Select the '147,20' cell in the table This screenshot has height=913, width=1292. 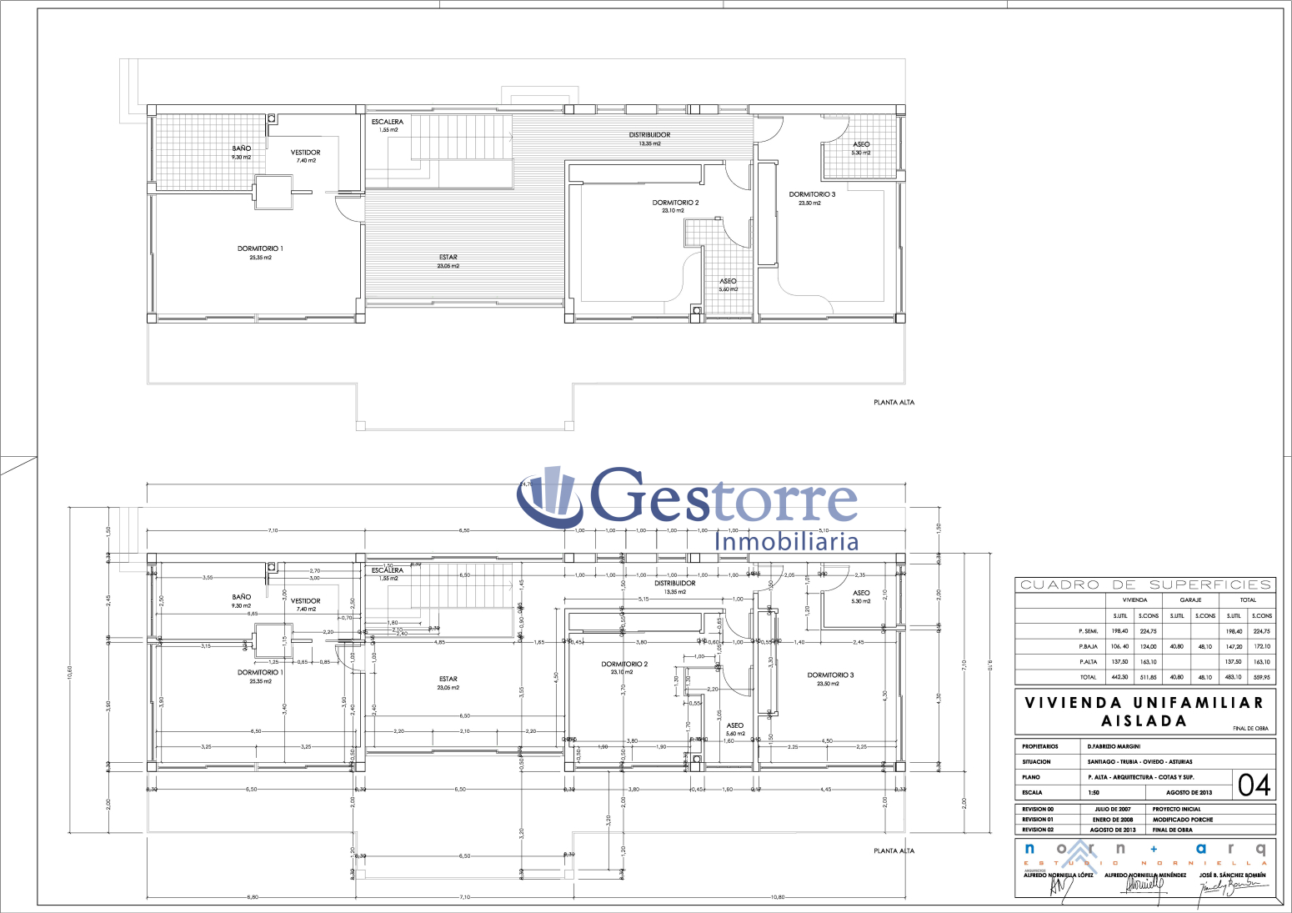click(x=1234, y=646)
